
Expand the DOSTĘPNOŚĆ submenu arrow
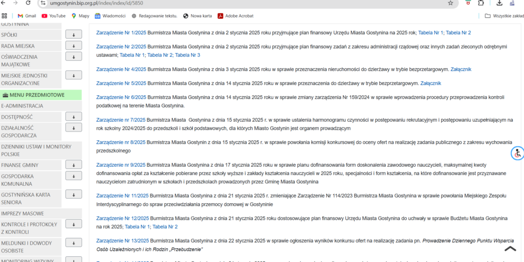click(74, 117)
